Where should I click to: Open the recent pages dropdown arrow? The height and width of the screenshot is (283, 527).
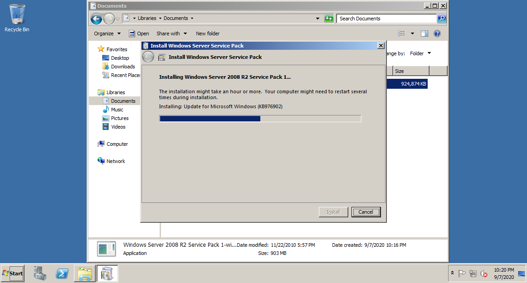coord(117,19)
